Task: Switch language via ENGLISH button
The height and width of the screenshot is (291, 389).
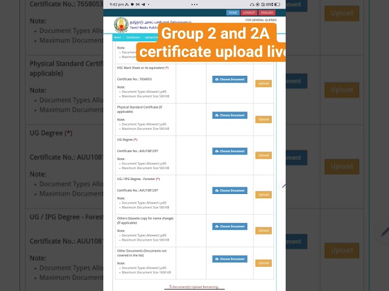Action: 267,13
